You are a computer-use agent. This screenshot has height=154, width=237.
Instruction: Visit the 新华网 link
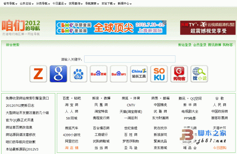click(x=190, y=105)
